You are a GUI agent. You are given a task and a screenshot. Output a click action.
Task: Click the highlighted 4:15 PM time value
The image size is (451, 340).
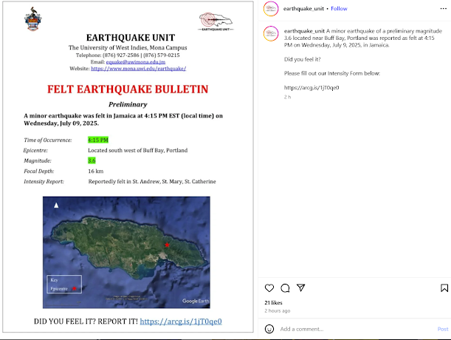[x=98, y=140]
